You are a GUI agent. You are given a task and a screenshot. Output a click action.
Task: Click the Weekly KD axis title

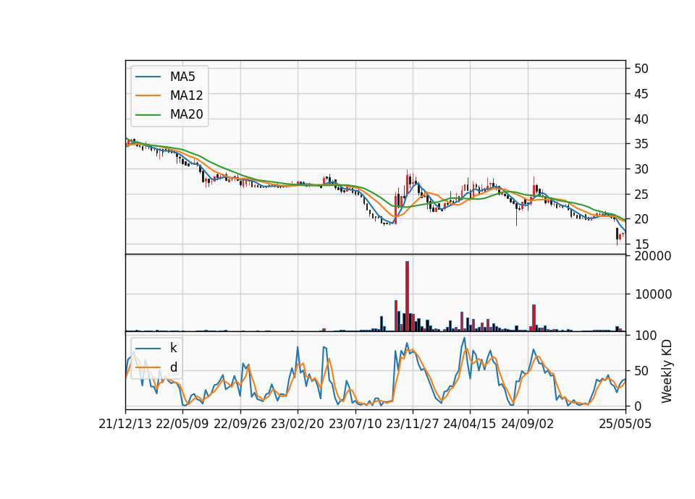point(666,371)
